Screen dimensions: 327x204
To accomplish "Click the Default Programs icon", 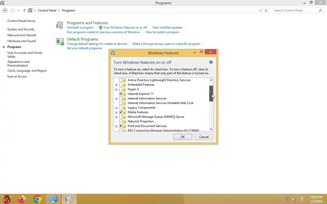I will pos(60,42).
